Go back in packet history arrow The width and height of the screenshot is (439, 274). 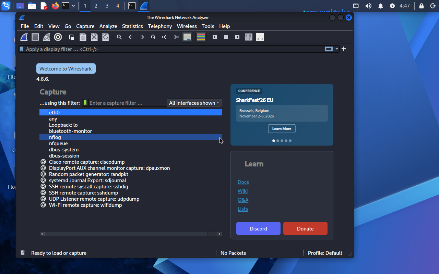pos(131,37)
